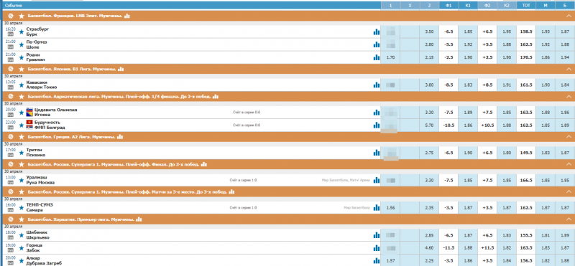Click statistics icon in Хорватия Премьер-лига header
Image resolution: width=575 pixels, height=266 pixels.
pyautogui.click(x=139, y=219)
